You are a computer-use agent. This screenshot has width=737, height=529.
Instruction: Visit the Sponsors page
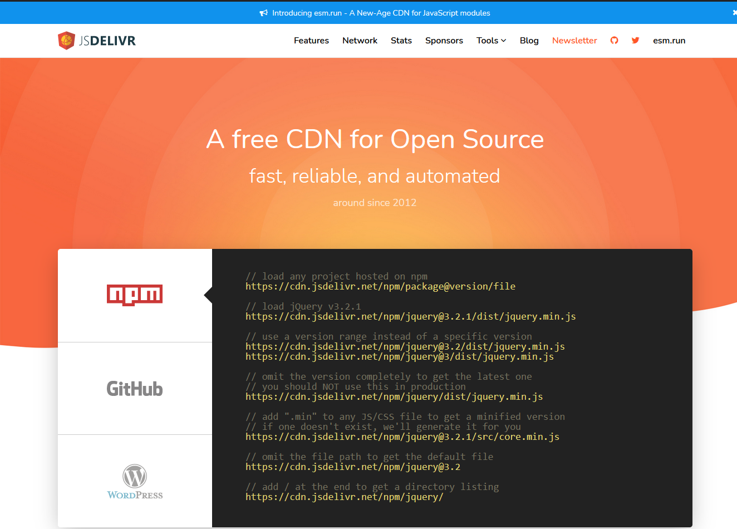[x=444, y=41]
